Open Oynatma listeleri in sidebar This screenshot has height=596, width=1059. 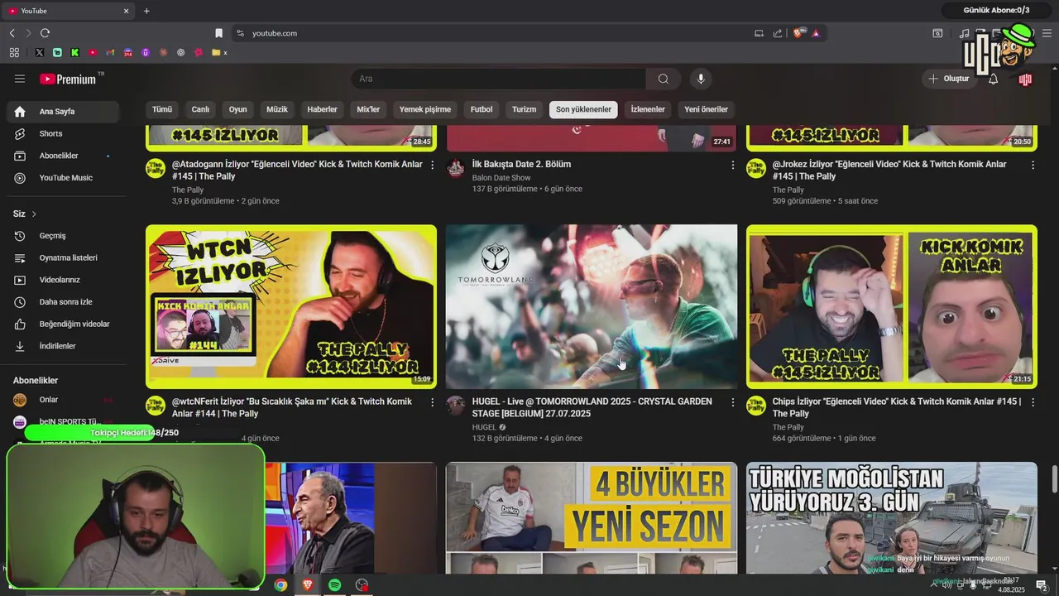tap(63, 257)
